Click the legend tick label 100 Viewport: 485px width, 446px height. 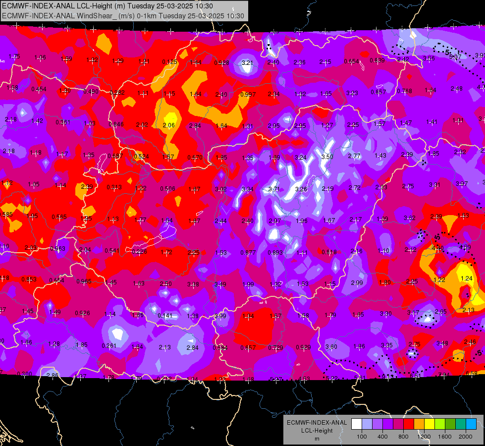click(x=362, y=437)
